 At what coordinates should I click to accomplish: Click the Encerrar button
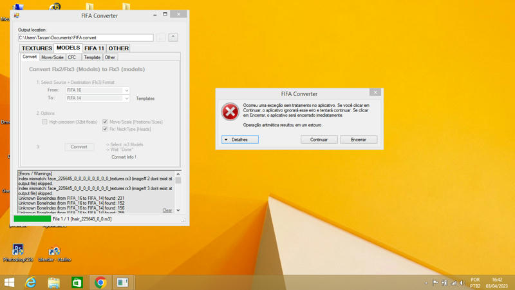coord(359,140)
